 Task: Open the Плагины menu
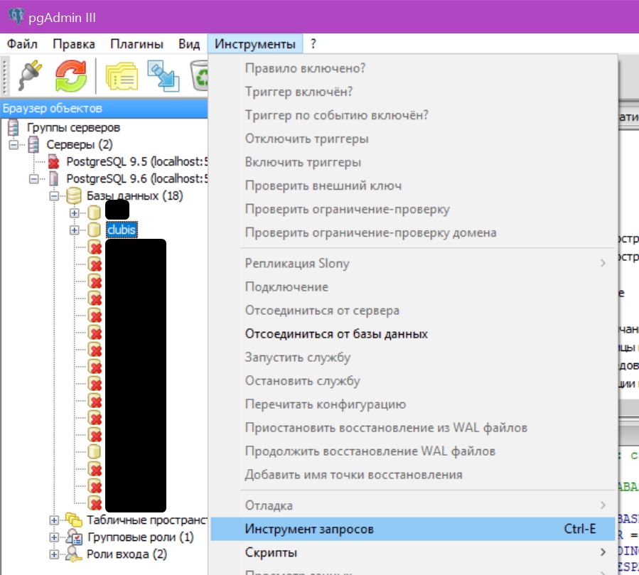coord(137,43)
